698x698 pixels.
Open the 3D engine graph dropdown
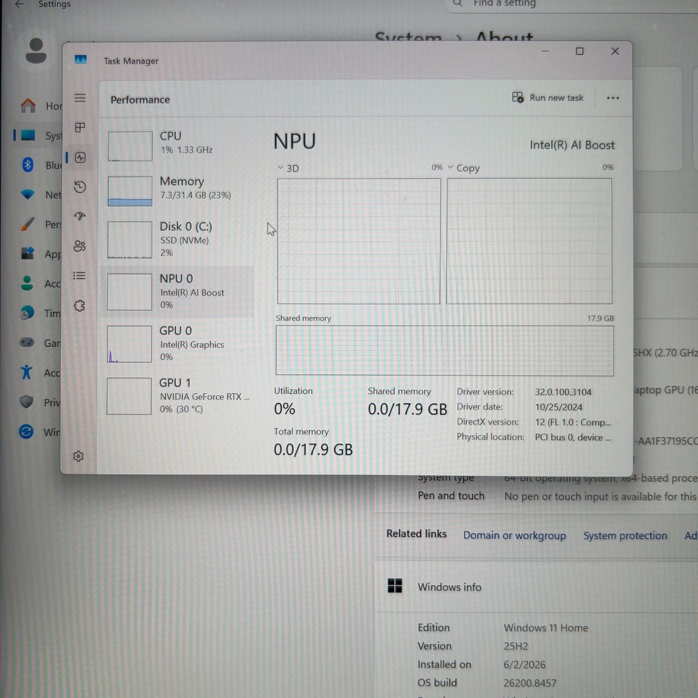[x=288, y=168]
